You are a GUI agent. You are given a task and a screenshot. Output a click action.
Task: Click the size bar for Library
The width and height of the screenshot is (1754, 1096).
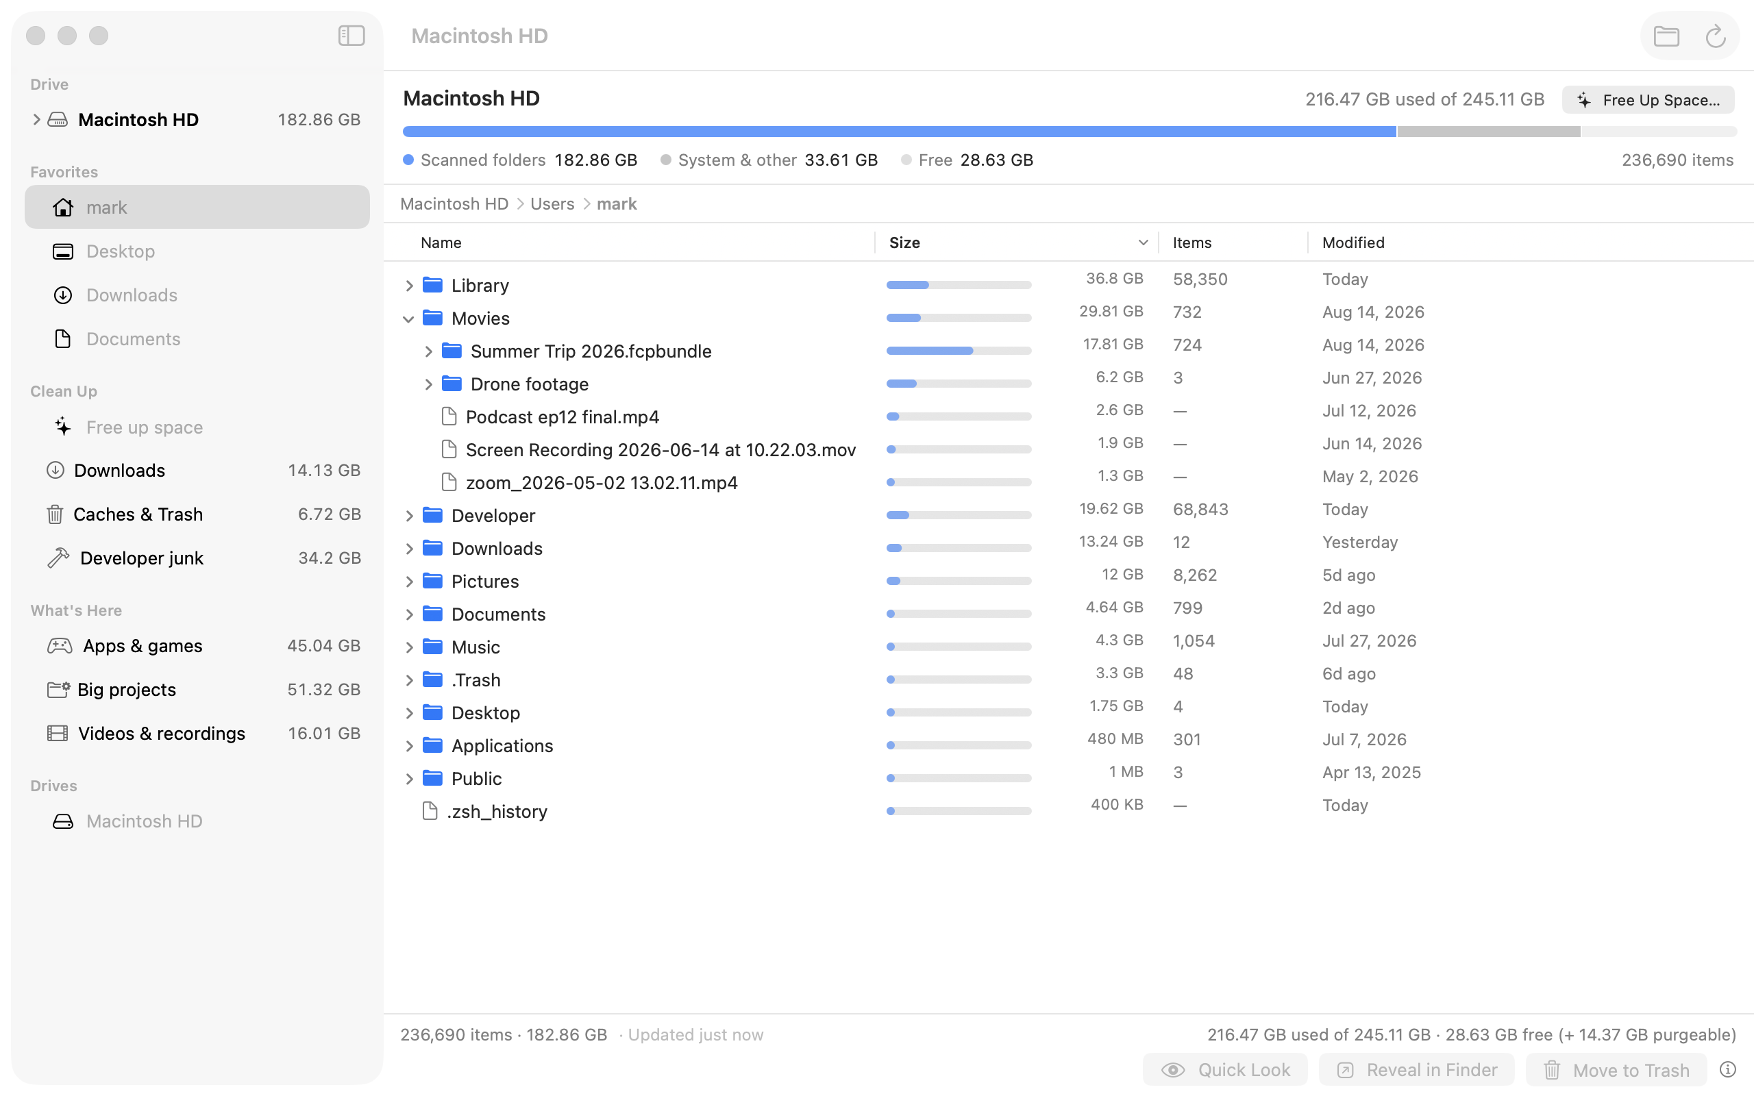tap(958, 285)
